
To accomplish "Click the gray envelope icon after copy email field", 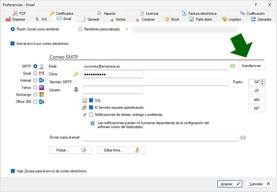I will point(243,137).
